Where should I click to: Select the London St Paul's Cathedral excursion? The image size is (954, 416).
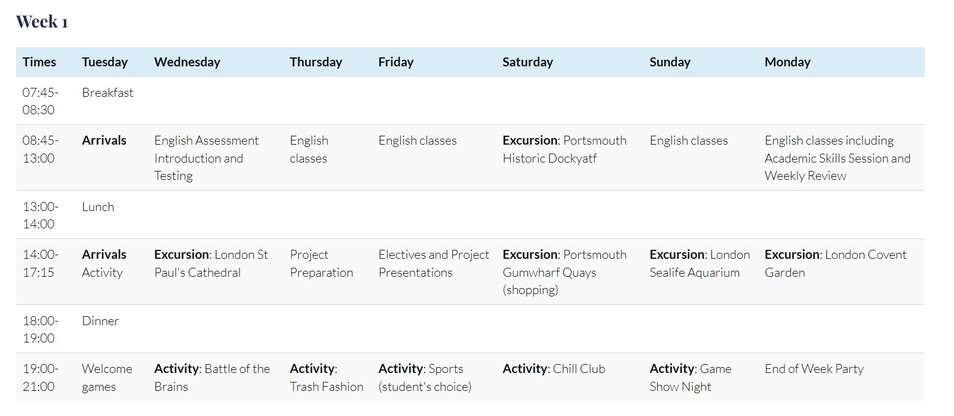tap(211, 264)
